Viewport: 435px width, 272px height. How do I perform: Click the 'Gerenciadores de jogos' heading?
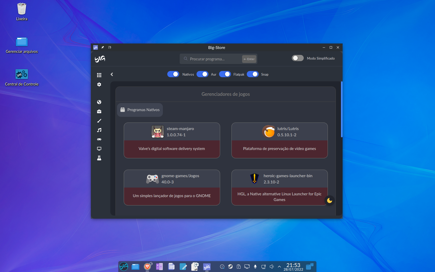click(226, 94)
